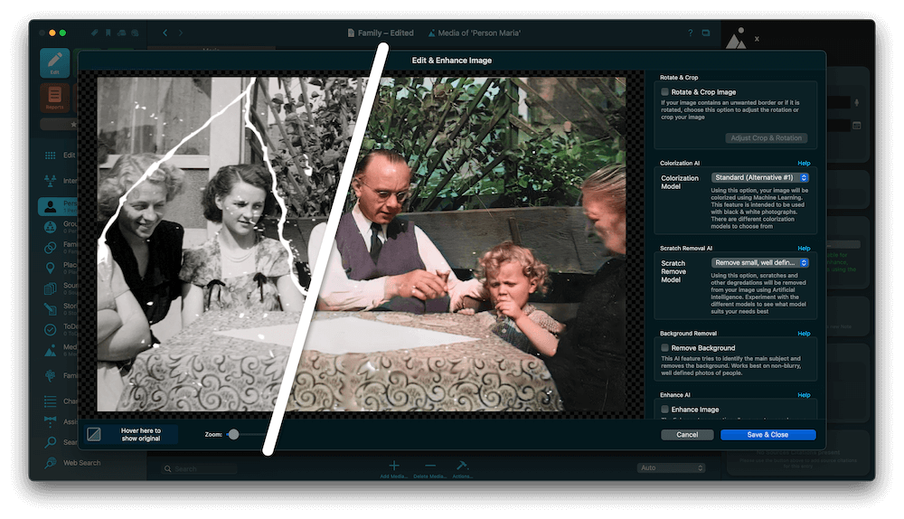904x519 pixels.
Task: Open the Reports icon in sidebar
Action: click(54, 97)
